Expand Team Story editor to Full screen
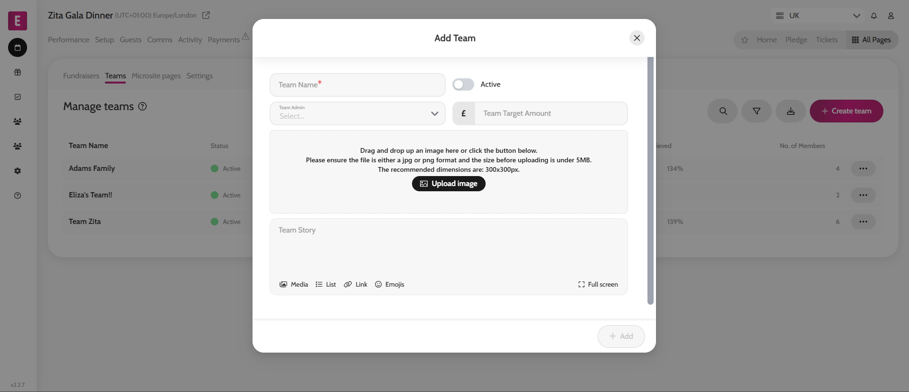 598,284
